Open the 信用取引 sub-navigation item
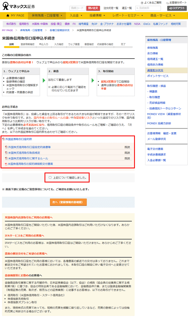 (x=24, y=24)
